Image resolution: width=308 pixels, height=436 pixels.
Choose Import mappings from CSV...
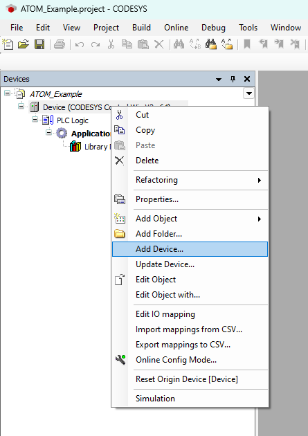click(190, 329)
